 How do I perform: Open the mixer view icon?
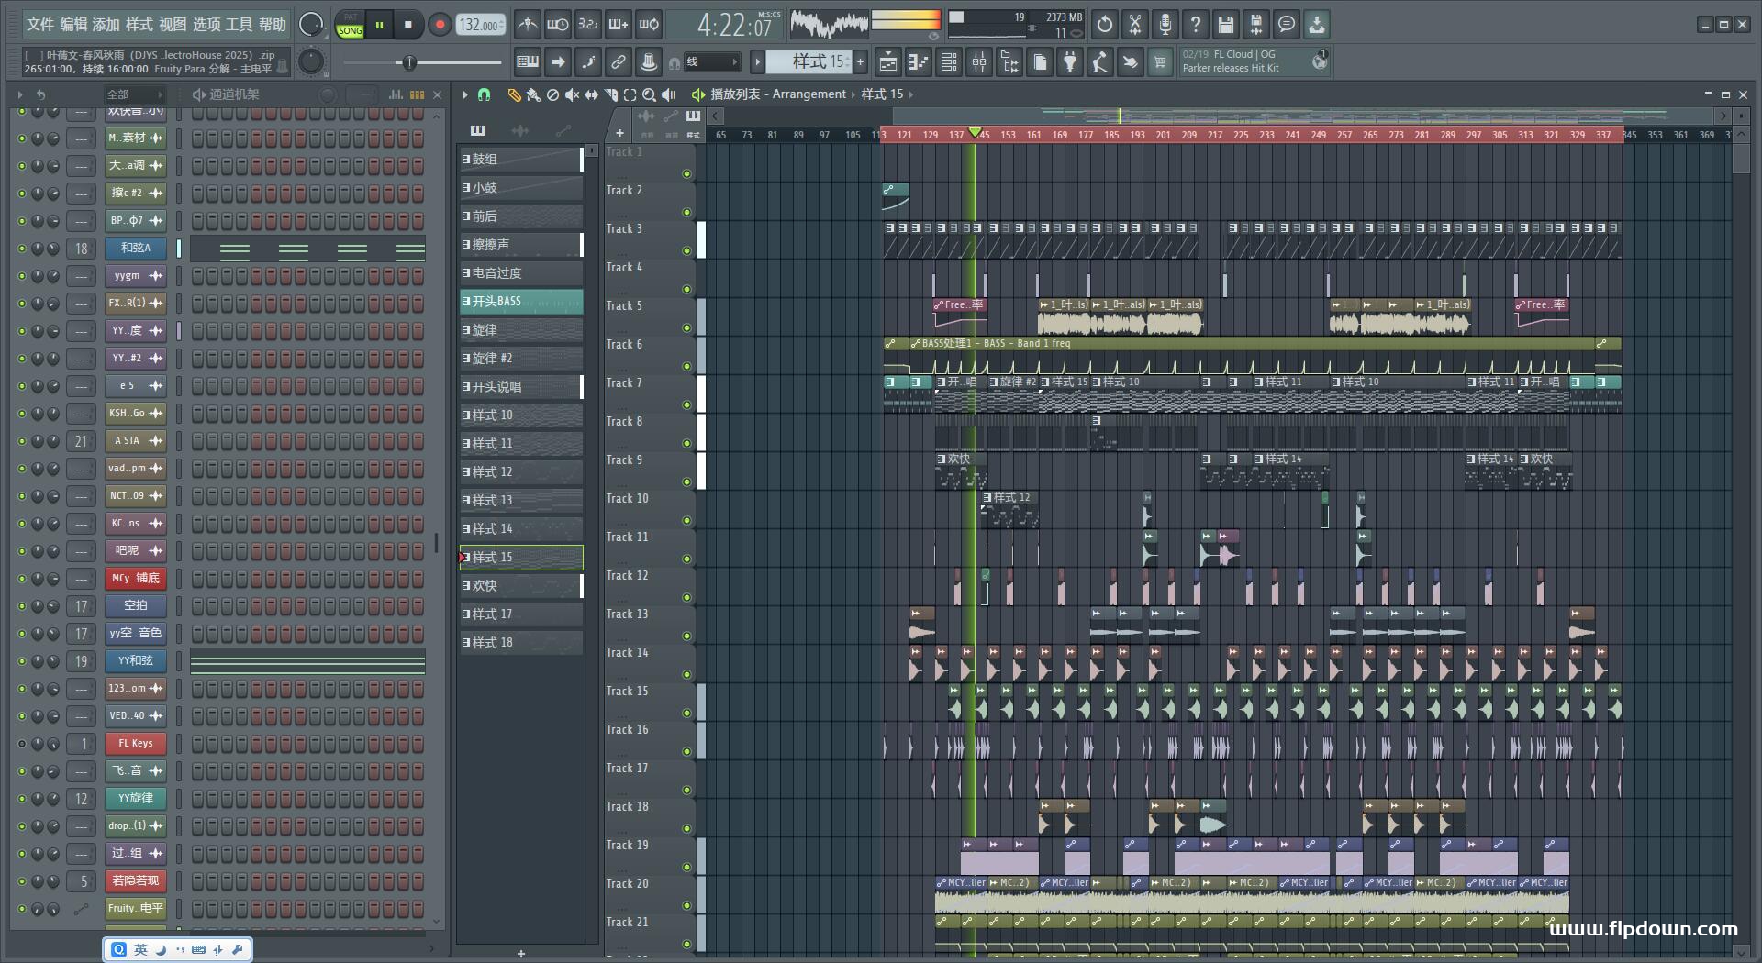point(979,62)
